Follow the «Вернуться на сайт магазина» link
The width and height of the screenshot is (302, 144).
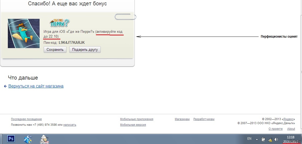pyautogui.click(x=36, y=86)
